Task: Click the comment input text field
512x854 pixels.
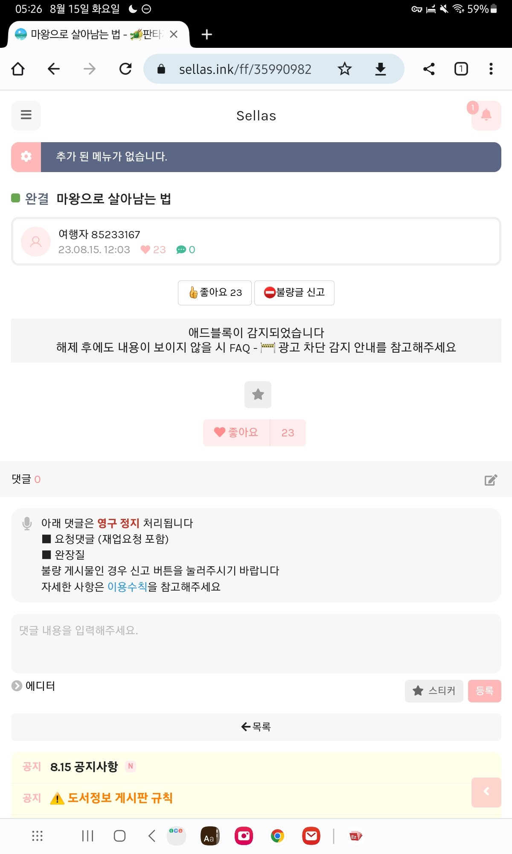Action: coord(256,643)
